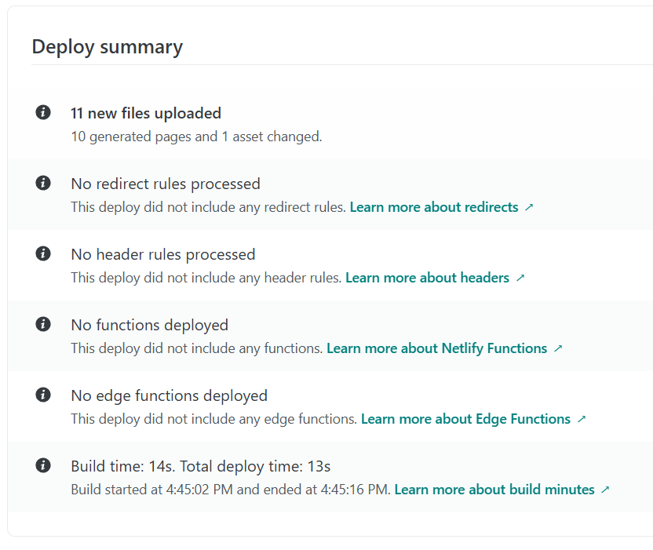Click info icon beside 11 new files uploaded
Image resolution: width=653 pixels, height=550 pixels.
(x=43, y=113)
